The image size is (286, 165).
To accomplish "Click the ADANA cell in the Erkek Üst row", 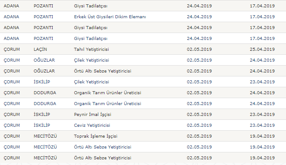I will click(11, 16).
